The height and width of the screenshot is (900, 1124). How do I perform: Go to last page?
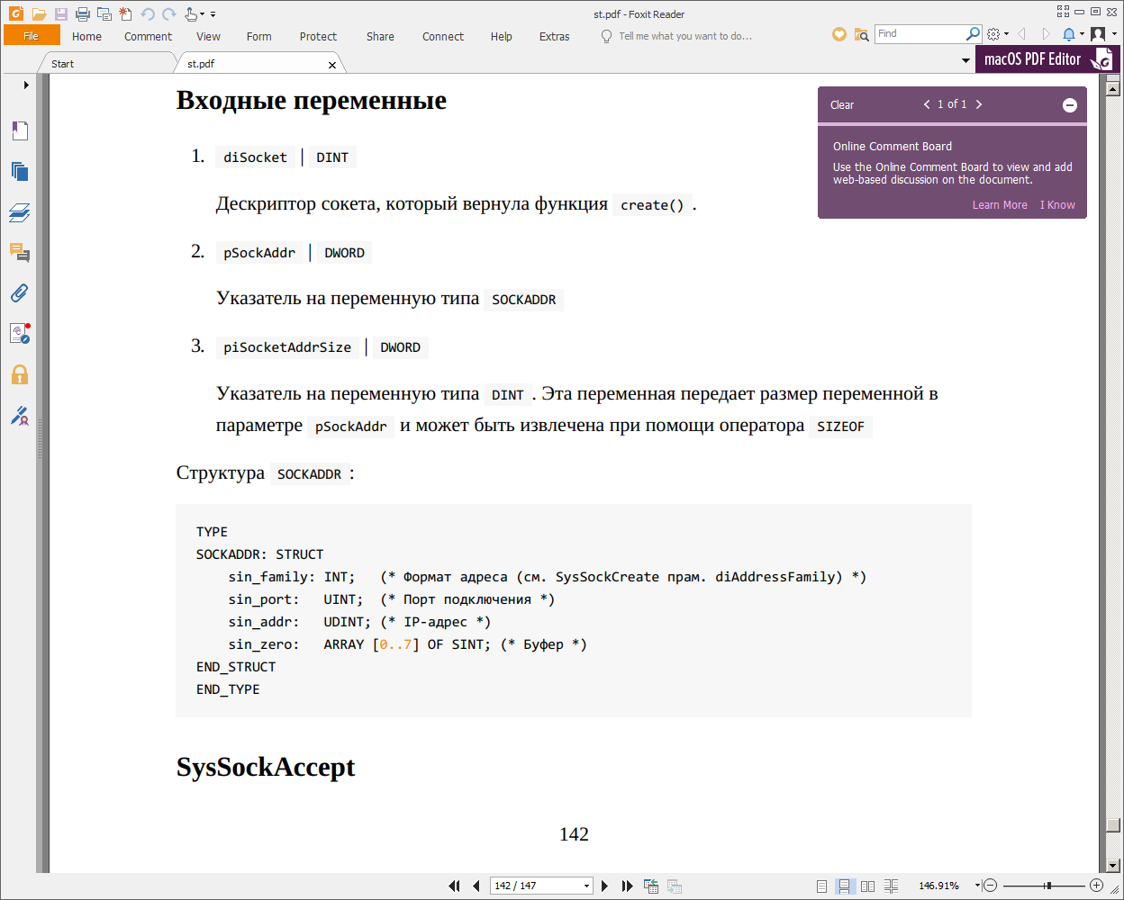tap(627, 886)
